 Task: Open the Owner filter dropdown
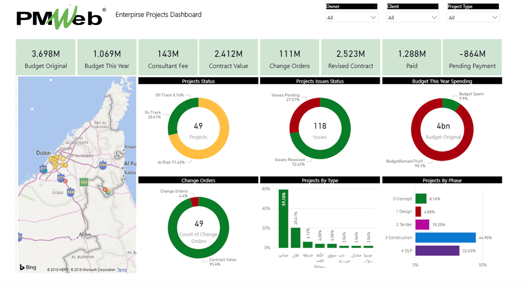(351, 17)
